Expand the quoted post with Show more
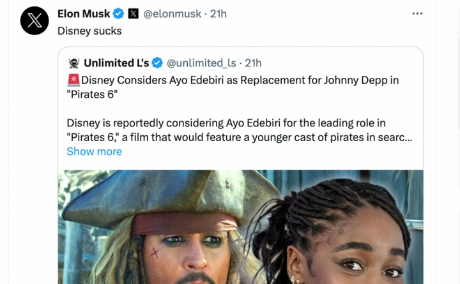The height and width of the screenshot is (284, 460). [94, 151]
